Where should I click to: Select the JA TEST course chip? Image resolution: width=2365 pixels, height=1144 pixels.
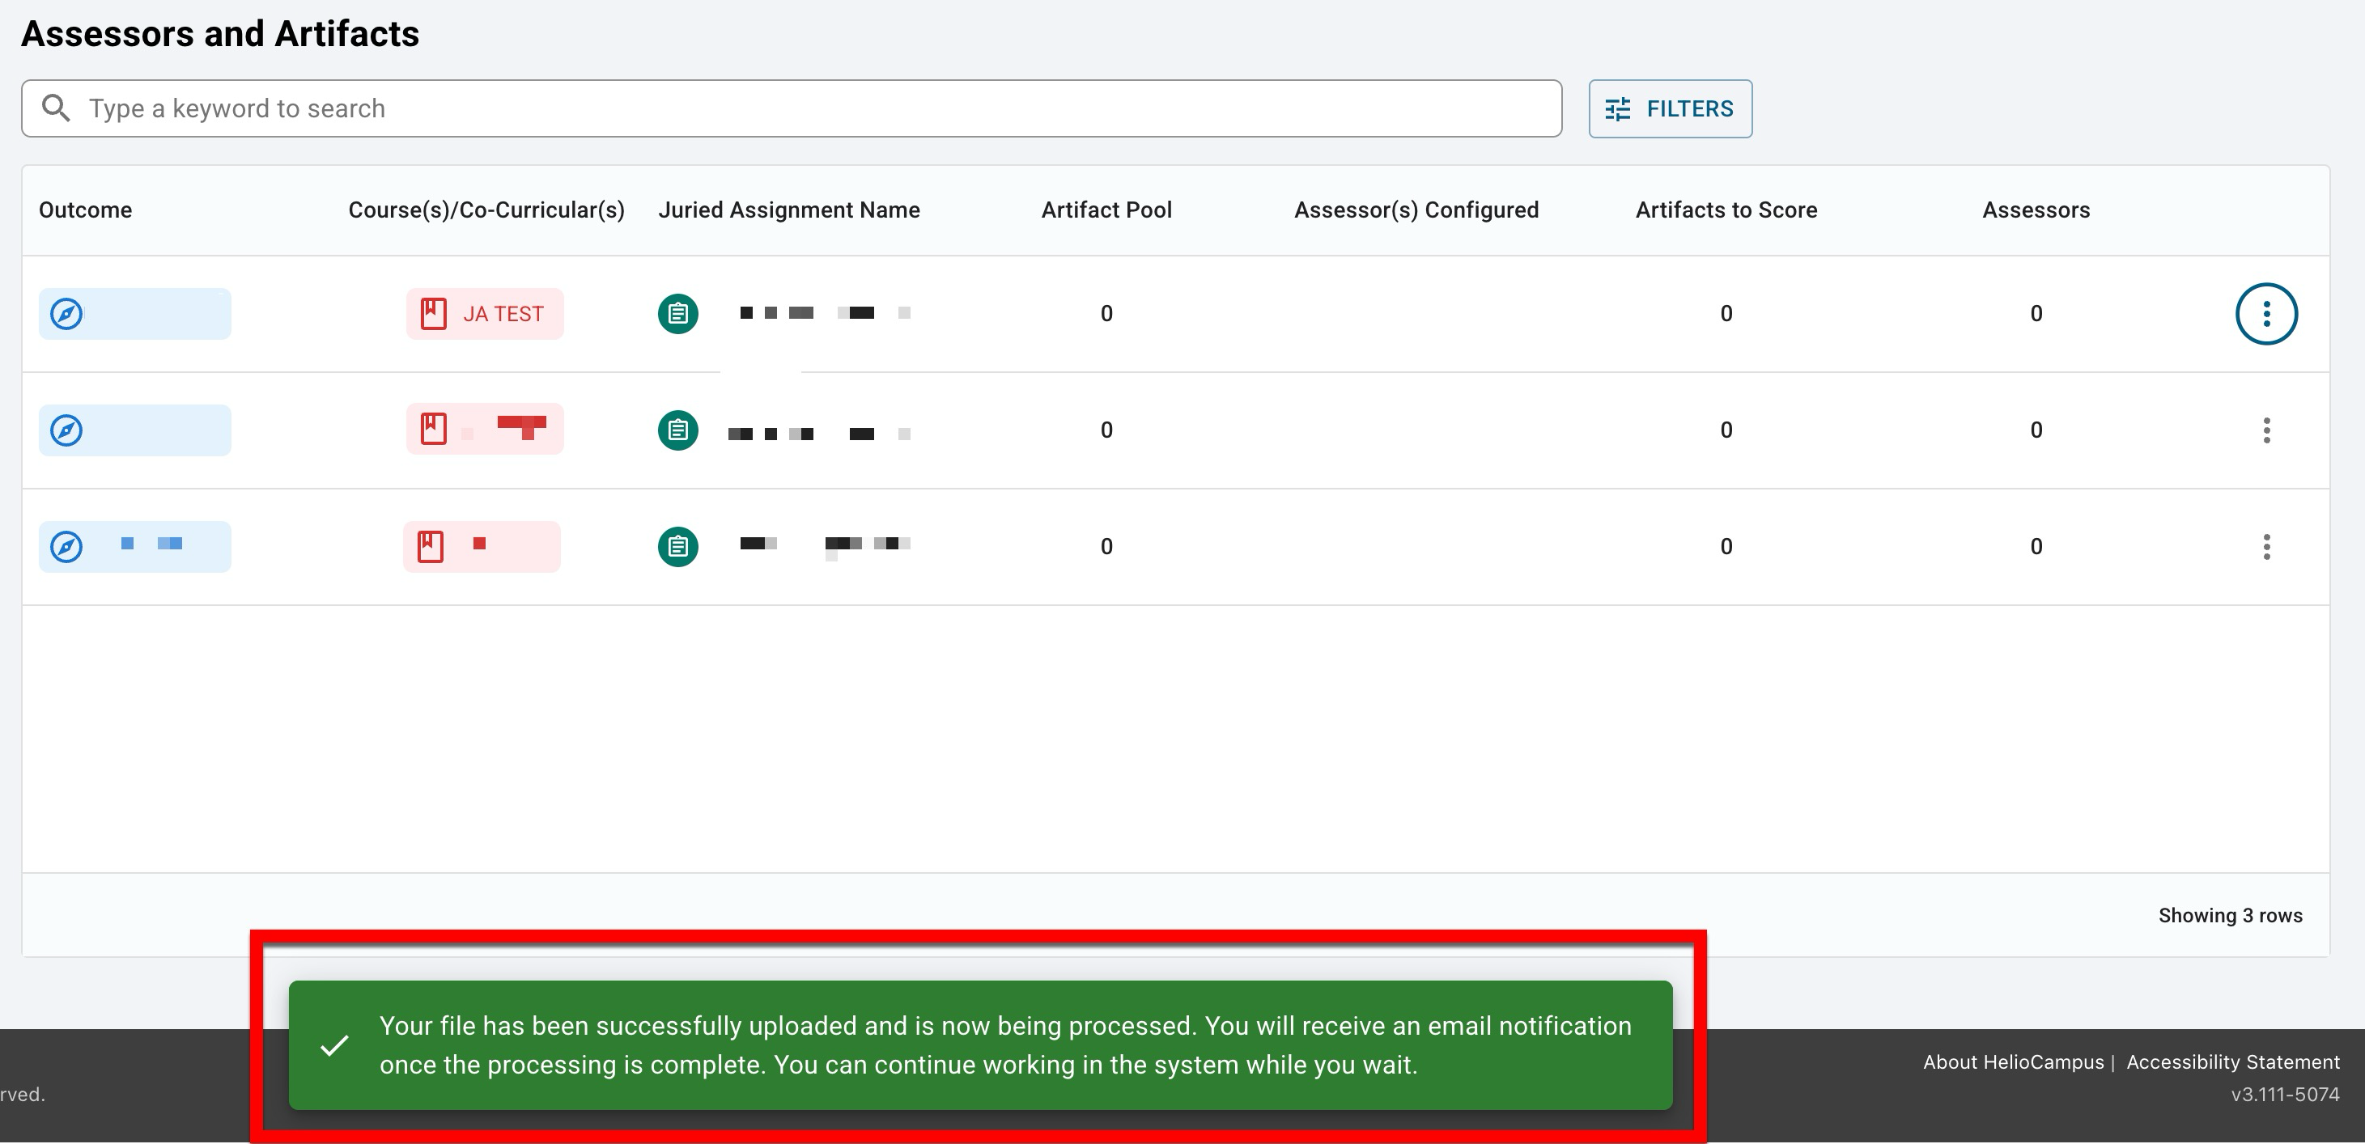point(503,314)
